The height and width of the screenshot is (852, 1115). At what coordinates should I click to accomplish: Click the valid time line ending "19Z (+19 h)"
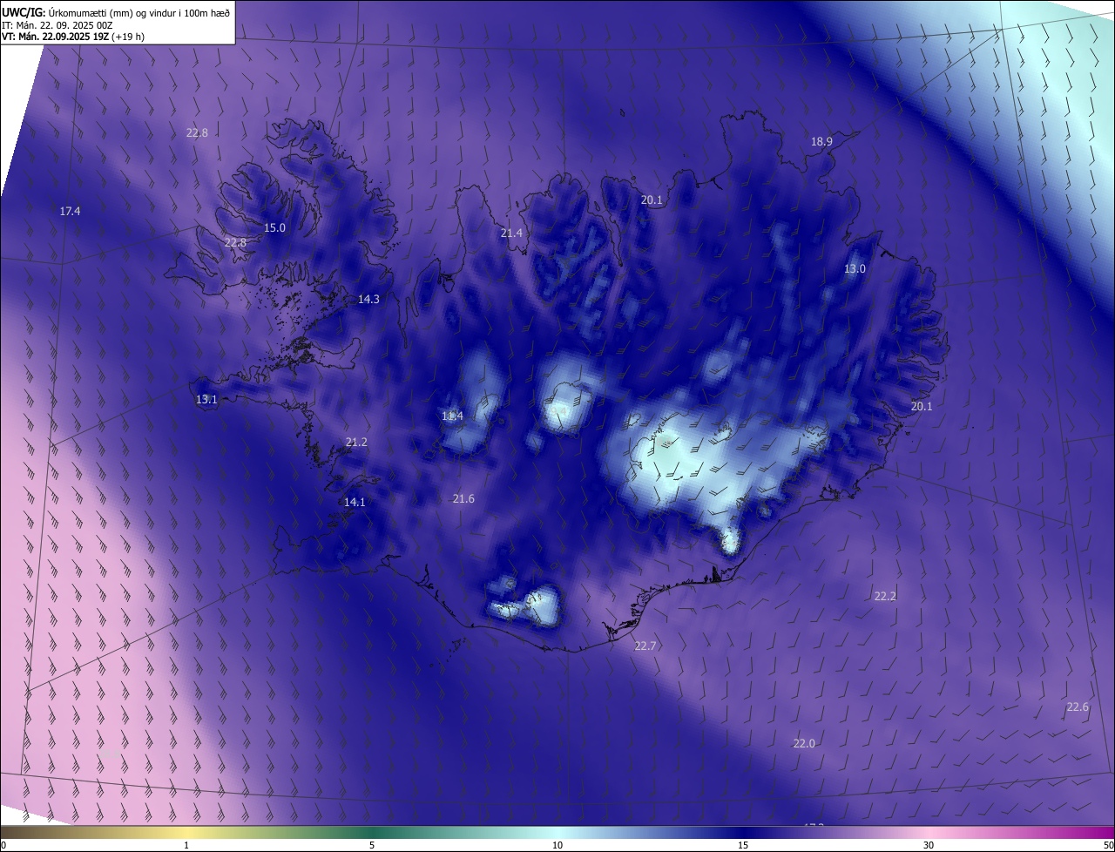73,37
